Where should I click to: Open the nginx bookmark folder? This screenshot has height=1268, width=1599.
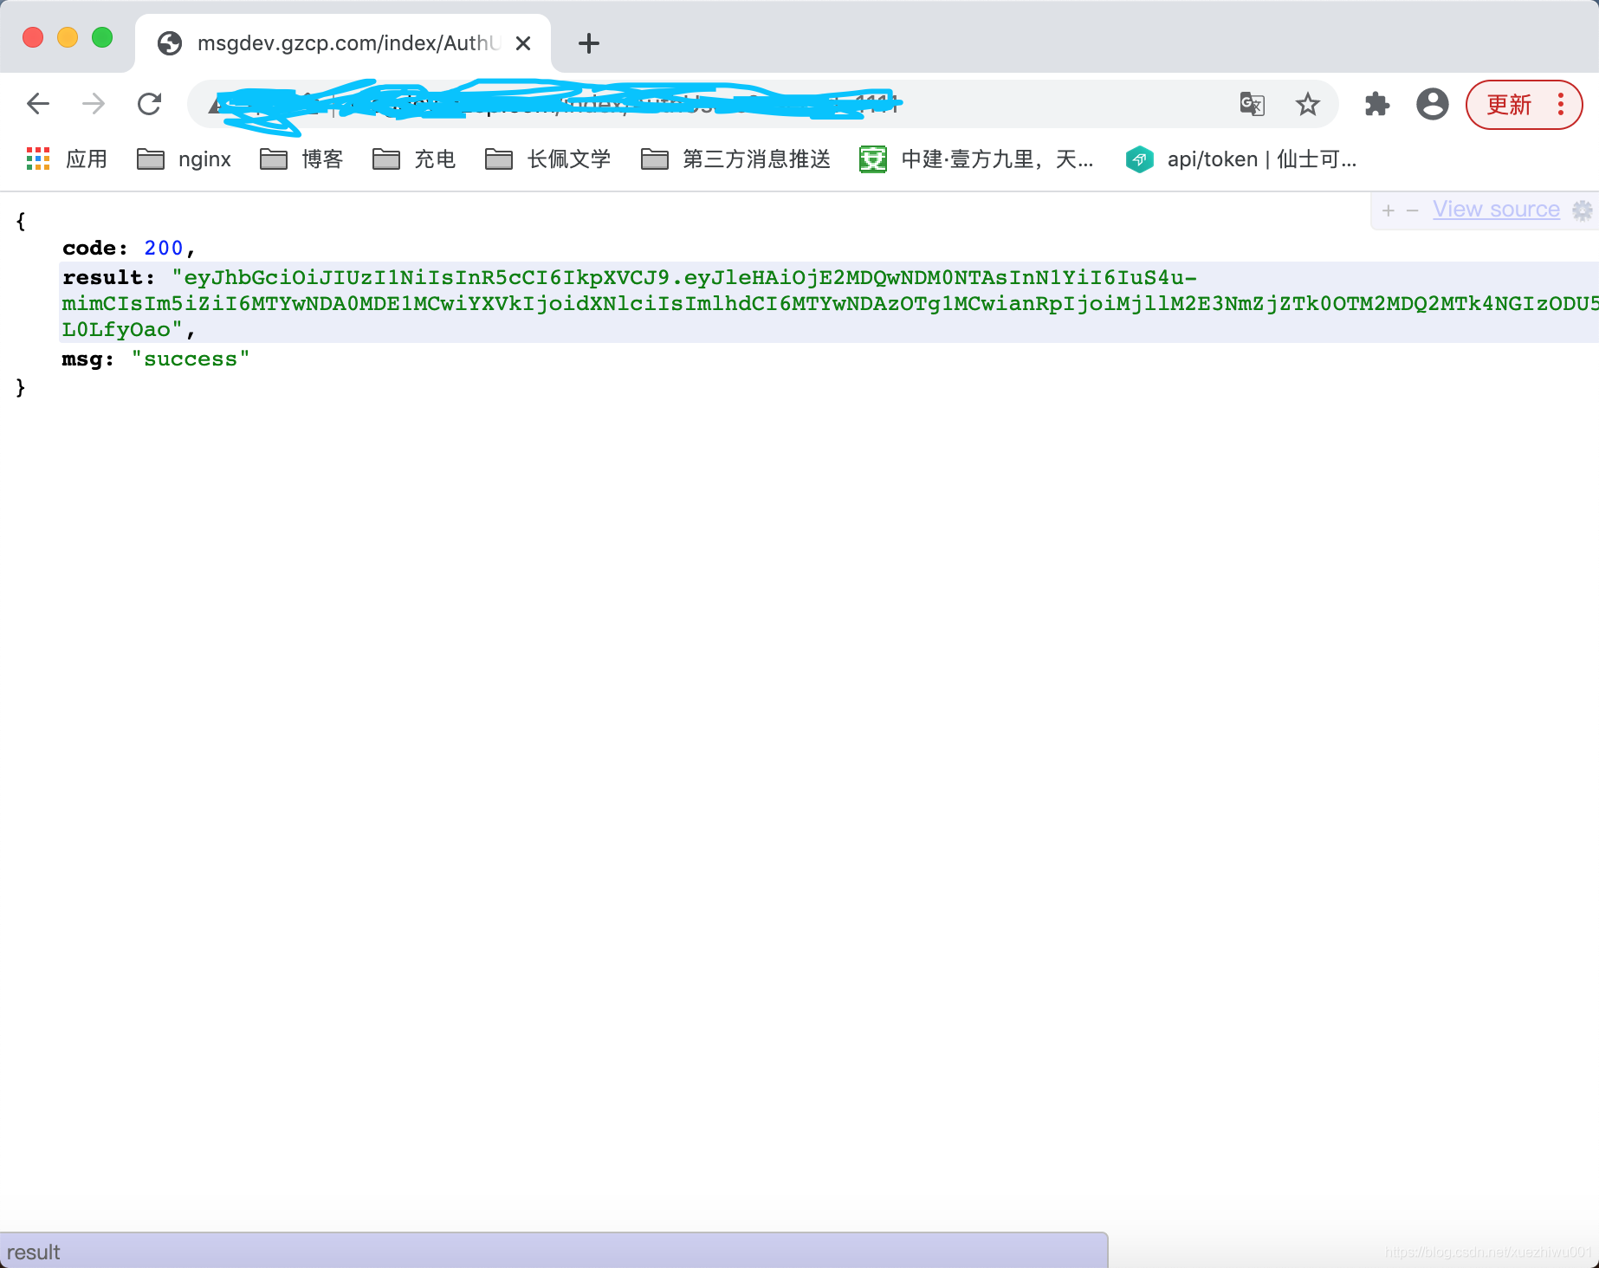click(184, 159)
